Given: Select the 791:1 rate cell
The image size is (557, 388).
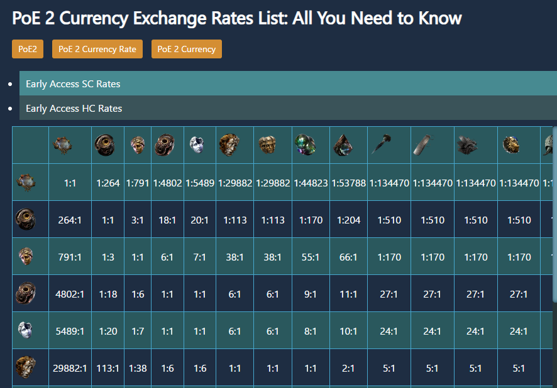Looking at the screenshot, I should (70, 257).
